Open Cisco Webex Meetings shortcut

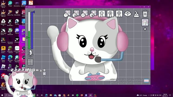click(x=17, y=59)
